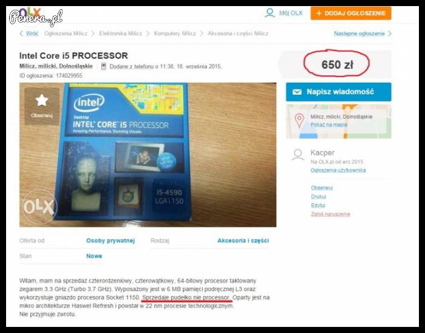
Task: Click the Zgłoś naruszenie link
Action: click(330, 215)
